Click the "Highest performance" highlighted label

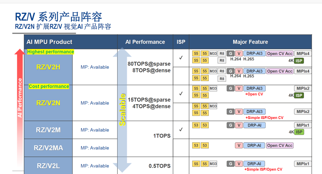[x=50, y=52]
